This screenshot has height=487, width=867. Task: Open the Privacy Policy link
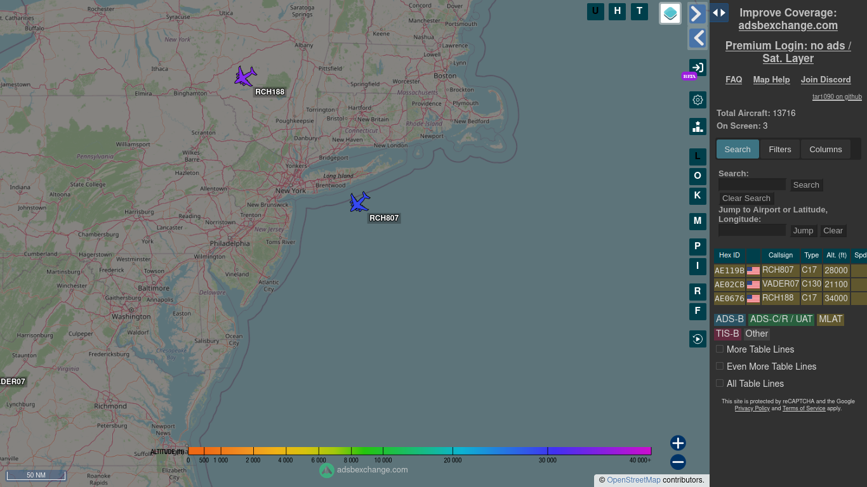coord(752,408)
